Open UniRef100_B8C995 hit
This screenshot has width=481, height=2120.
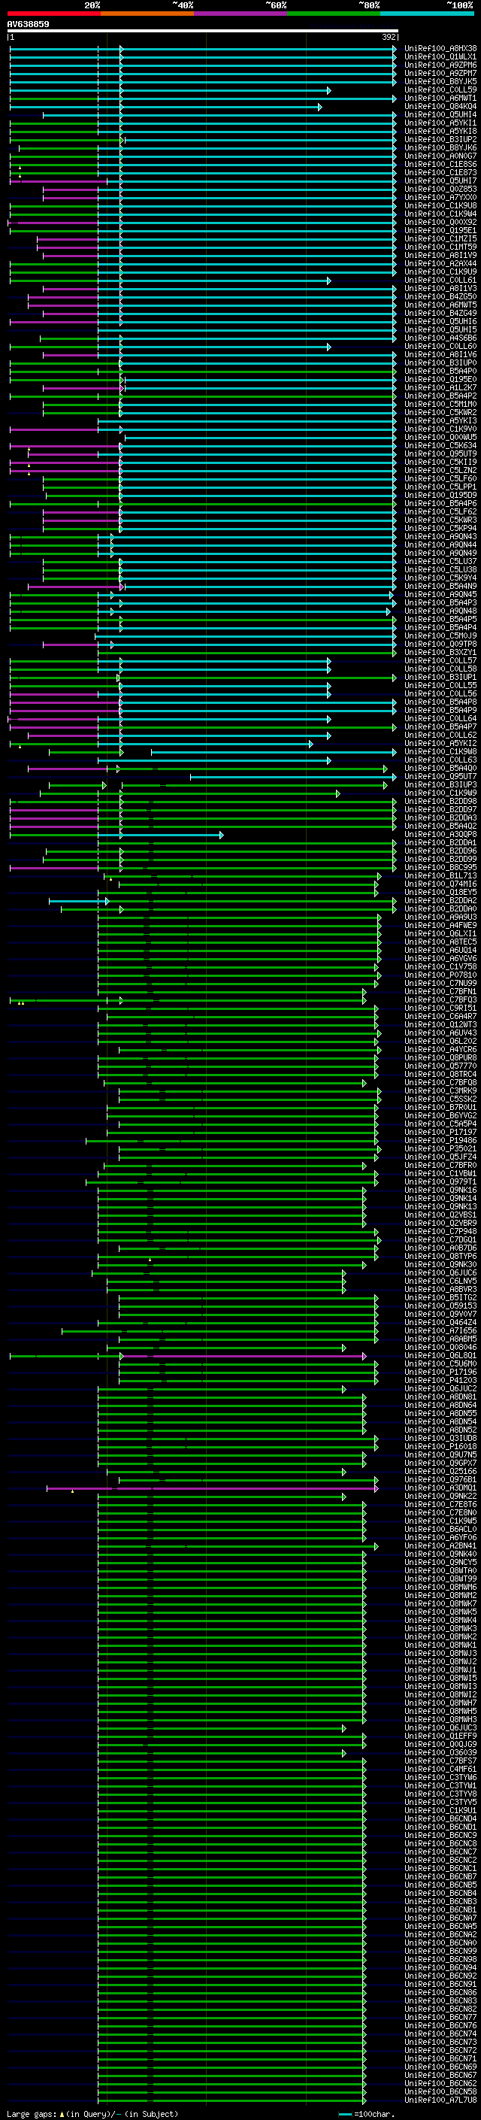[x=440, y=869]
